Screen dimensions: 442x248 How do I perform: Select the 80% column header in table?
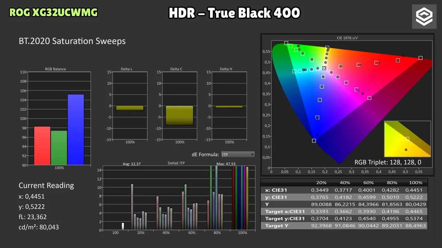point(392,183)
